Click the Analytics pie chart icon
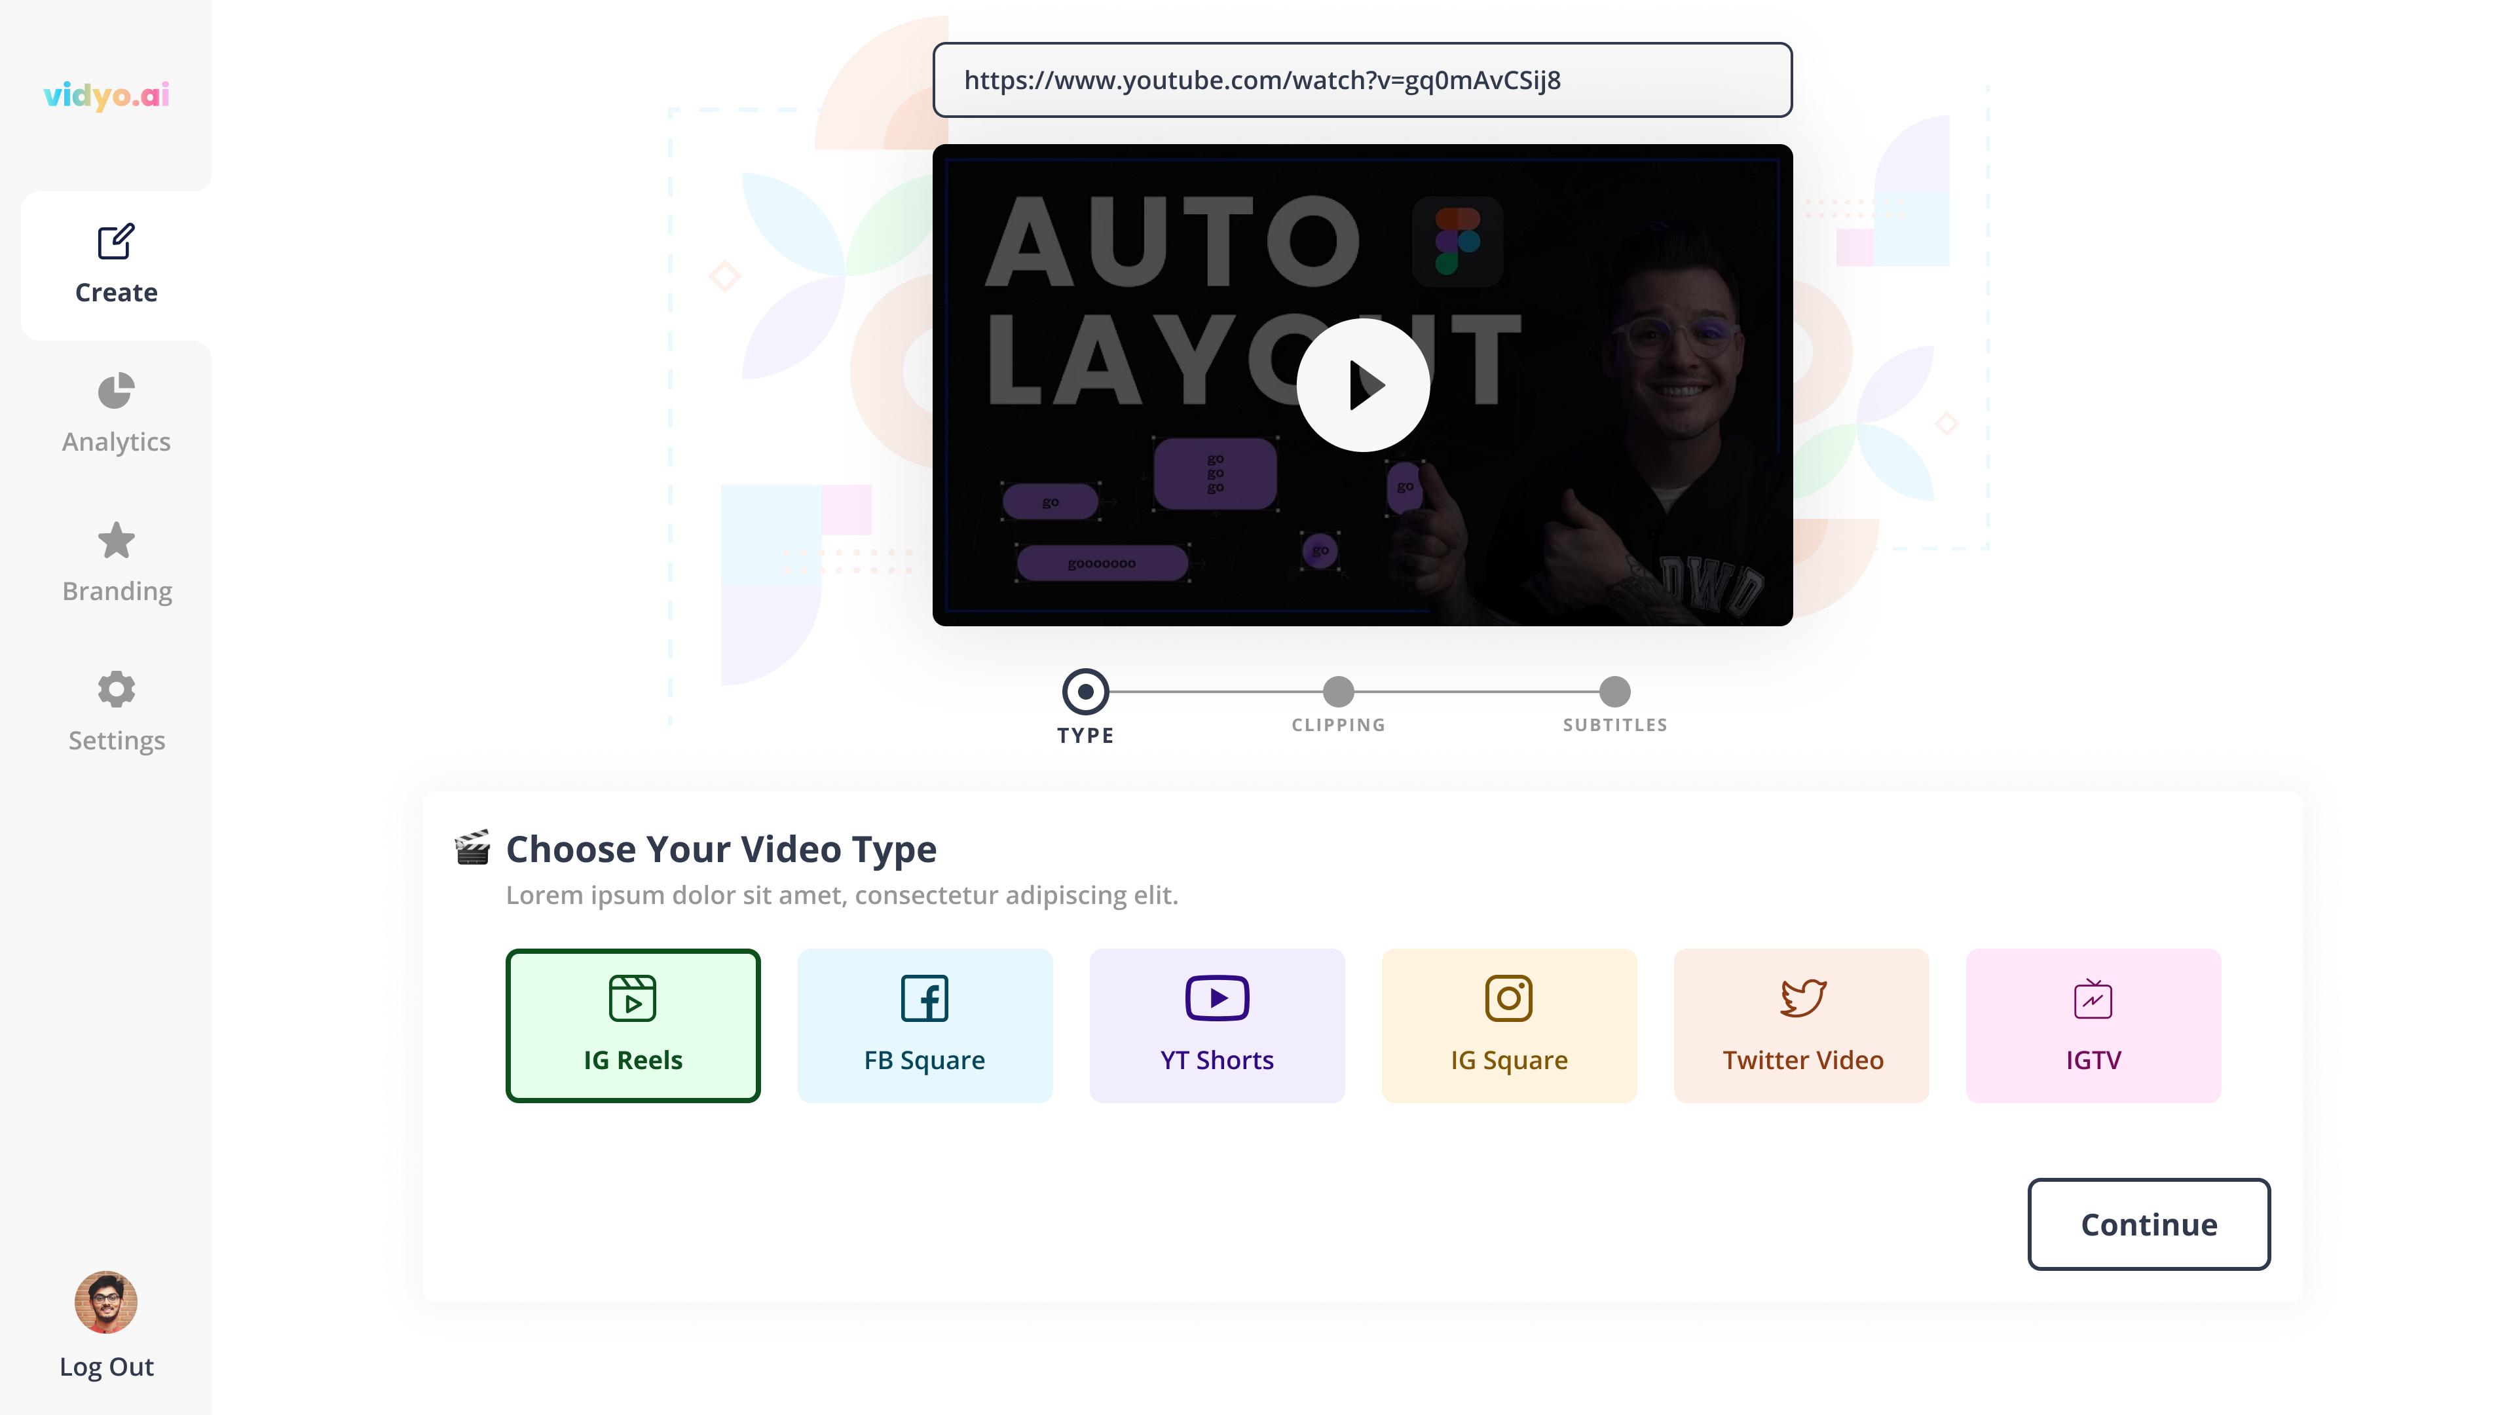Viewport: 2515px width, 1415px height. tap(116, 390)
